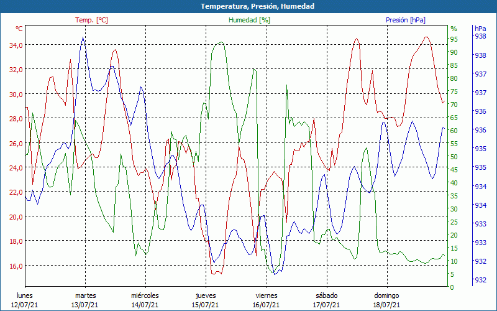Select the '25' humidity axis value
Screen dimensions: 497x311
pos(454,222)
